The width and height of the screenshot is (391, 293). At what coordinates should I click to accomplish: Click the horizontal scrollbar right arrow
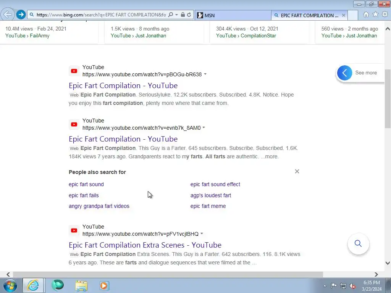coord(376,274)
